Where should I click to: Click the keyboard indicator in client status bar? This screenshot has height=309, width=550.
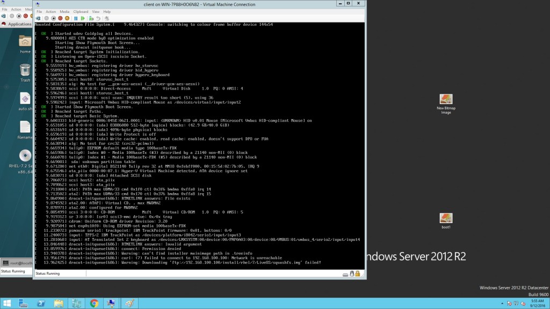pyautogui.click(x=345, y=274)
